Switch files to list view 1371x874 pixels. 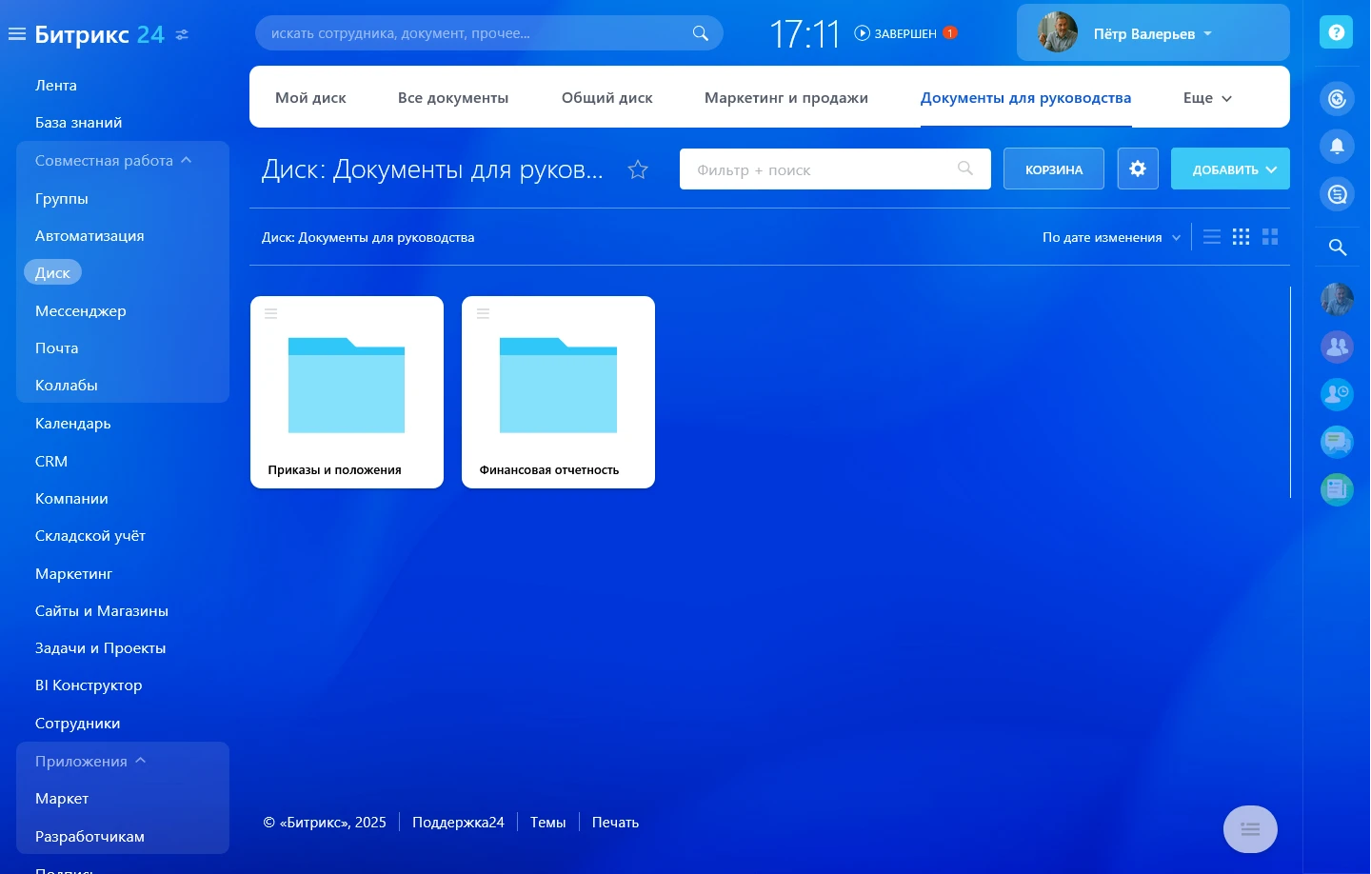click(x=1211, y=236)
